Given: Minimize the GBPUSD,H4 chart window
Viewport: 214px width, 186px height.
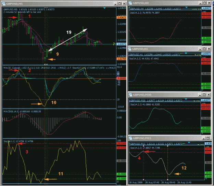Looking at the screenshot, I should click(x=200, y=3).
